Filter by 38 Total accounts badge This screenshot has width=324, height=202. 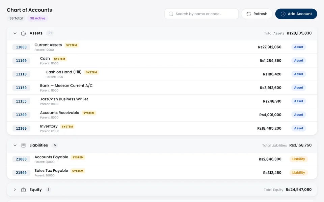click(16, 18)
